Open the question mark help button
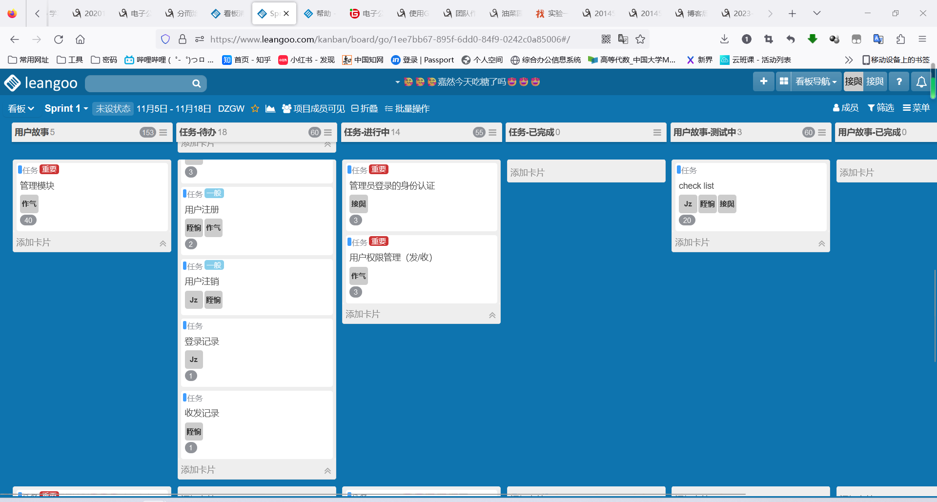The width and height of the screenshot is (937, 502). [899, 81]
